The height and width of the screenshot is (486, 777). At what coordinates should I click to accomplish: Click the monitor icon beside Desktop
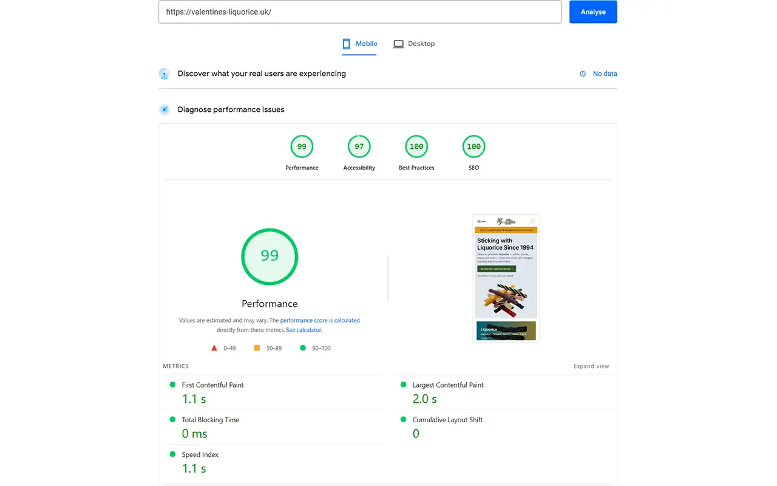399,43
